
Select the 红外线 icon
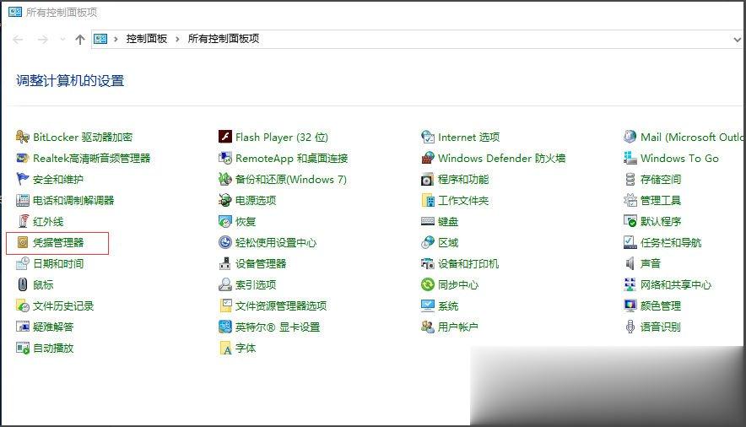point(22,221)
